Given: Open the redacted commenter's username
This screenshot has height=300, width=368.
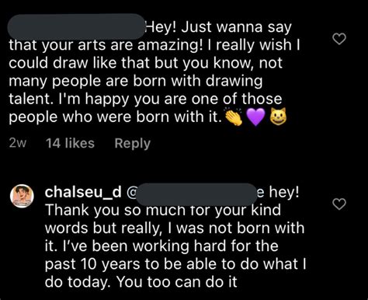Looking at the screenshot, I should click(x=76, y=26).
